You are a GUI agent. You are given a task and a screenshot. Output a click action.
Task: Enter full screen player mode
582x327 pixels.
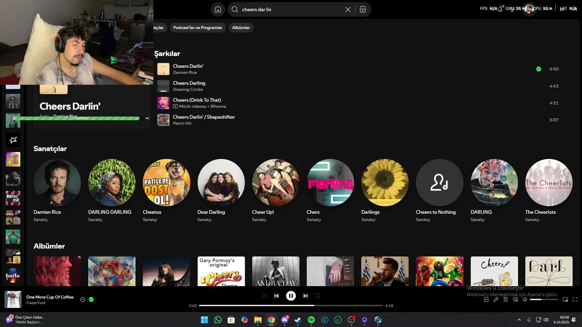(x=575, y=299)
